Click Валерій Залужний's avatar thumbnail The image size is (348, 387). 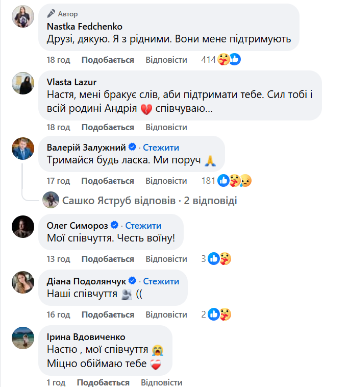[22, 149]
